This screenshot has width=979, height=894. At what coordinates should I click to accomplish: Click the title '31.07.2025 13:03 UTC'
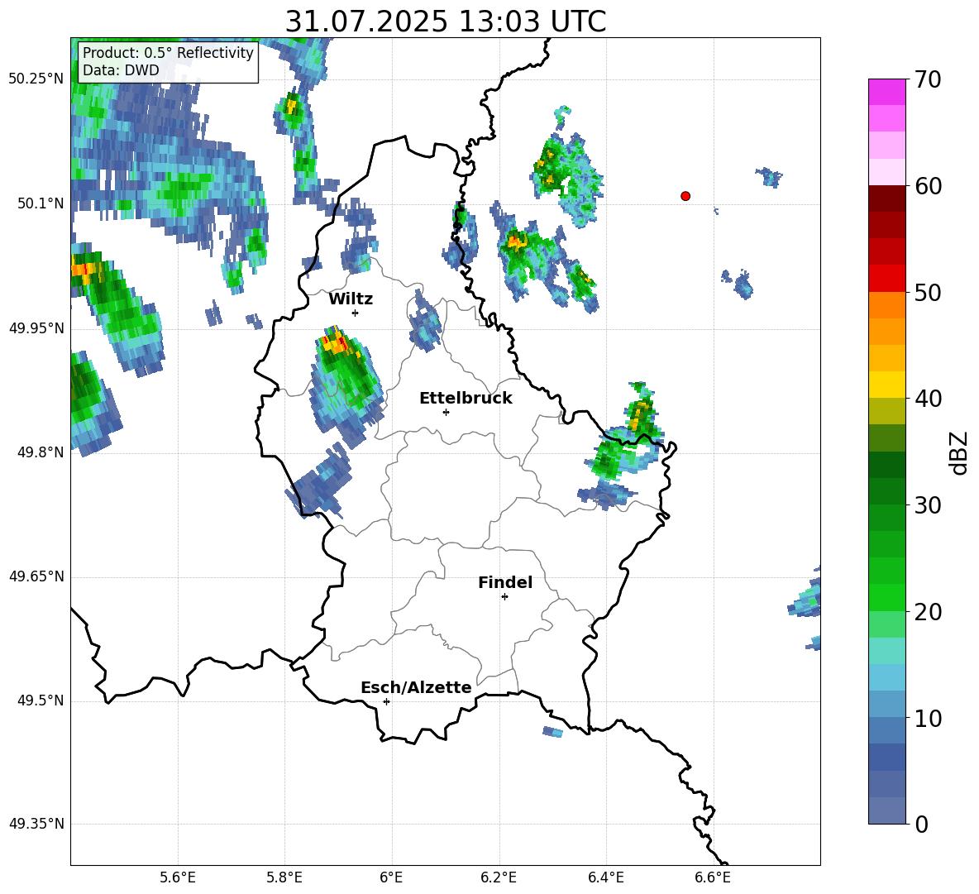(445, 22)
